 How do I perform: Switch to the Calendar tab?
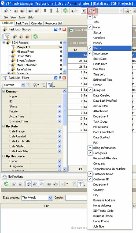pyautogui.click(x=36, y=23)
